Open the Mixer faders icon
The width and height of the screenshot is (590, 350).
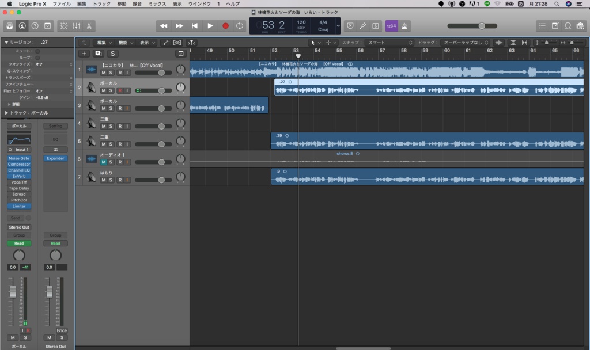coord(77,26)
